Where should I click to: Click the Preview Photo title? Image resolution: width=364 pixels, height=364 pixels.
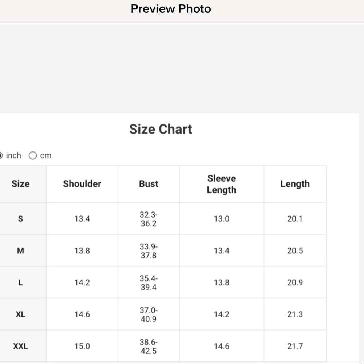tap(171, 9)
